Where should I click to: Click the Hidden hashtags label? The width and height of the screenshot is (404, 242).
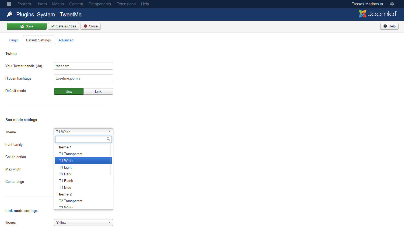pos(18,78)
